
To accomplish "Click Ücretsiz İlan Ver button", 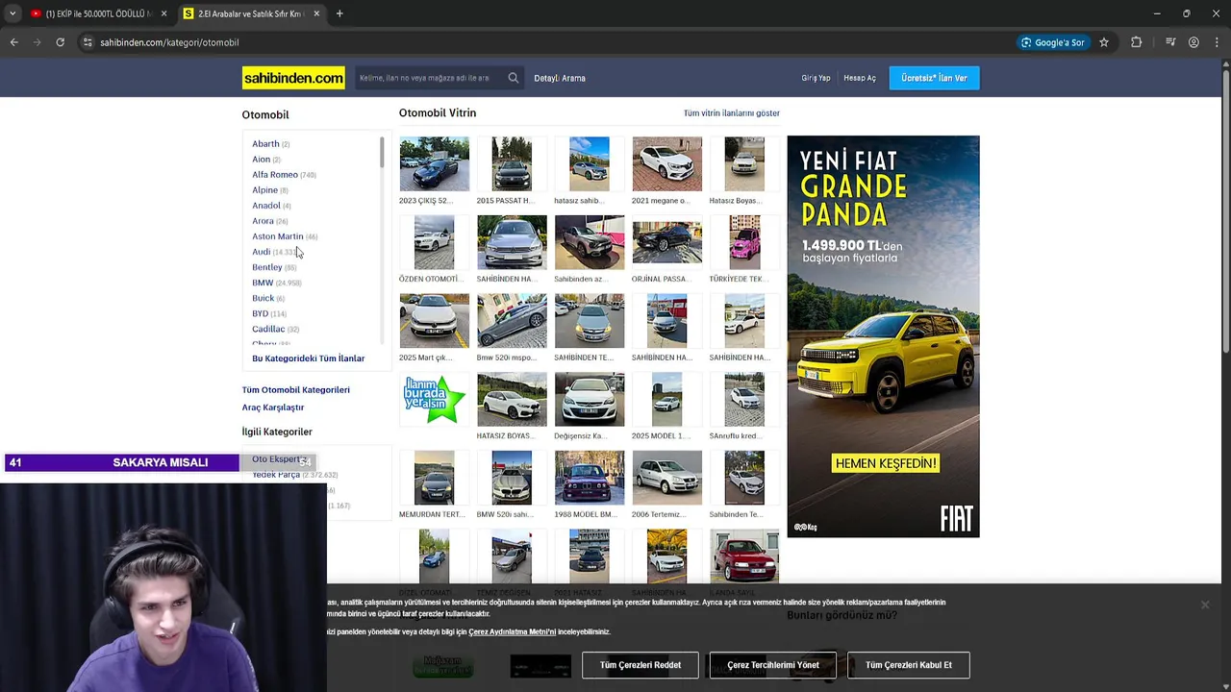I will (x=934, y=78).
